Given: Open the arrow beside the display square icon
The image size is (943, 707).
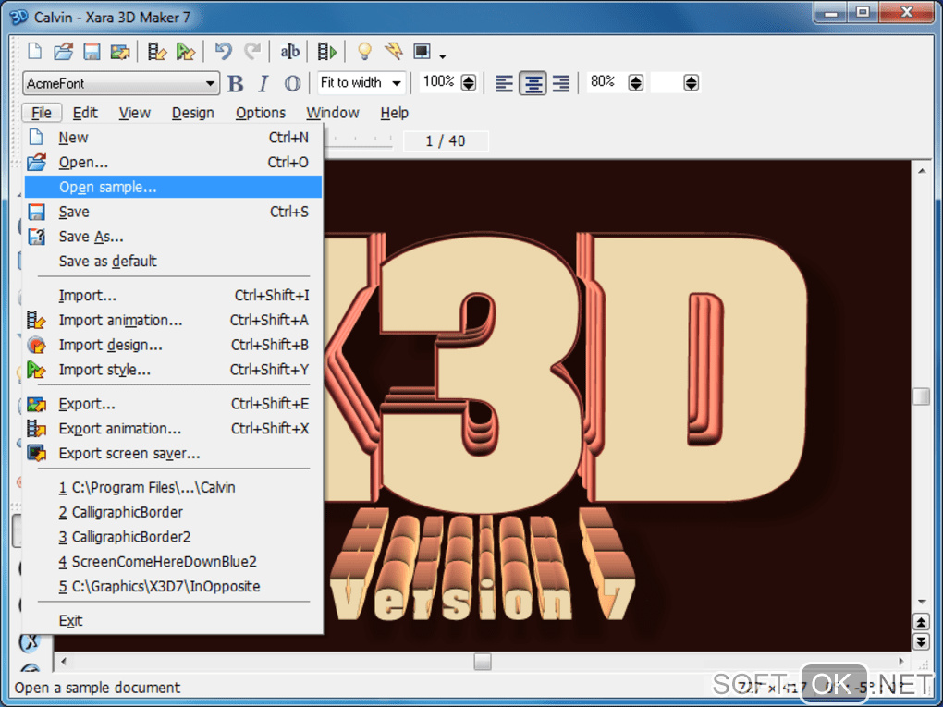Looking at the screenshot, I should point(443,55).
